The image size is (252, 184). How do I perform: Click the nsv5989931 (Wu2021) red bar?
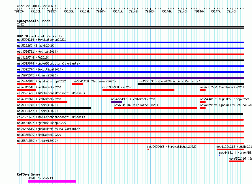pos(138,90)
